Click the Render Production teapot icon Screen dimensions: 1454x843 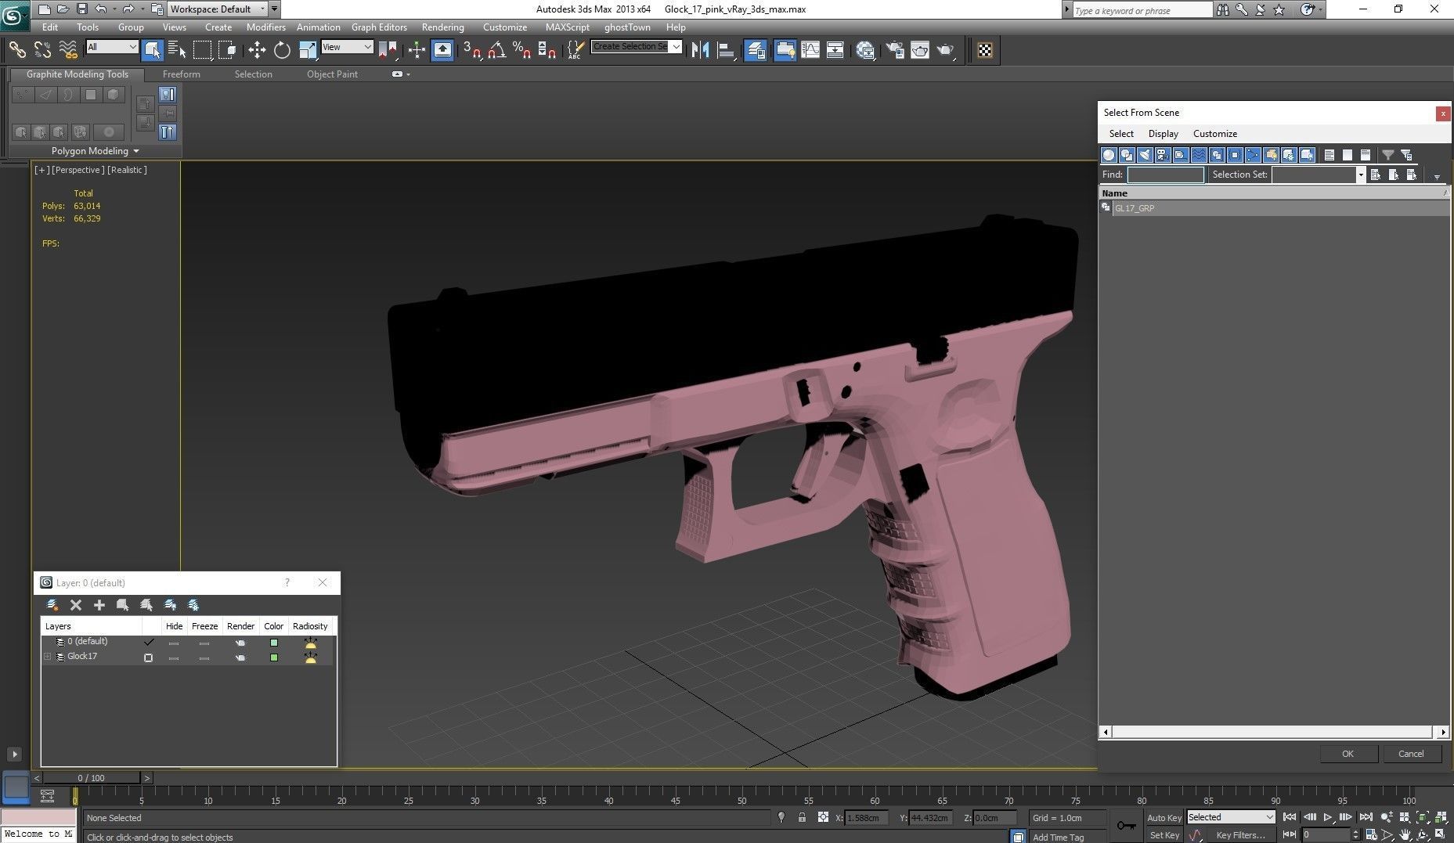(x=946, y=50)
